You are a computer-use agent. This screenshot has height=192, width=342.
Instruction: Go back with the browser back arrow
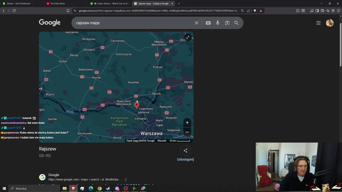3,11
